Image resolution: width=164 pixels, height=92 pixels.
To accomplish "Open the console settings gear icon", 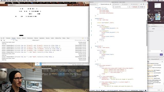I will (88, 40).
